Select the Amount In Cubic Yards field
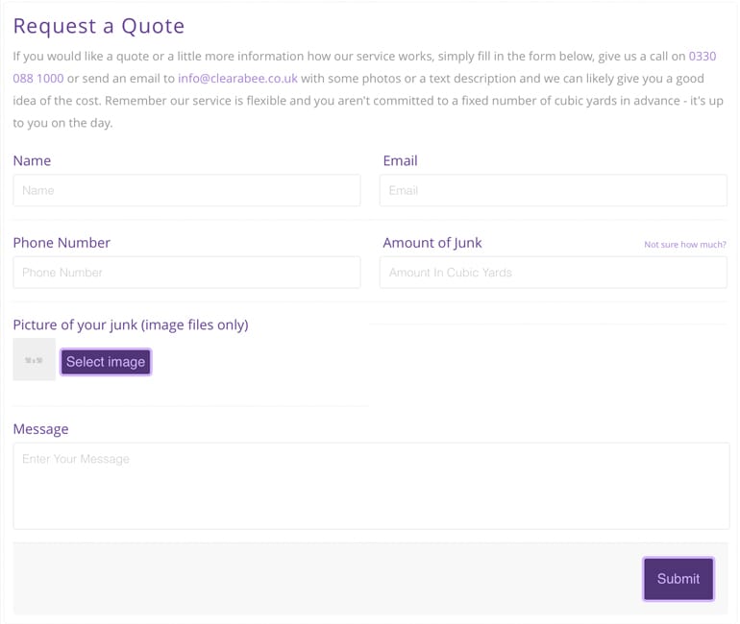740x624 pixels. pos(553,273)
